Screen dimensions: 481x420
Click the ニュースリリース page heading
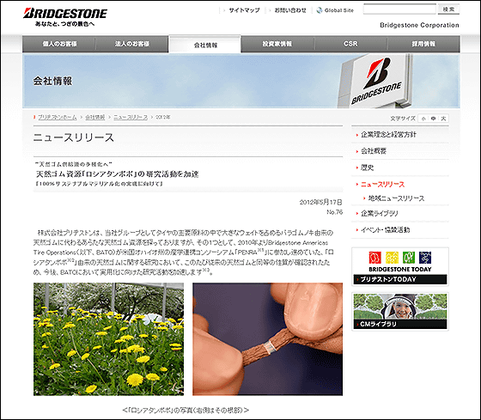tap(74, 137)
